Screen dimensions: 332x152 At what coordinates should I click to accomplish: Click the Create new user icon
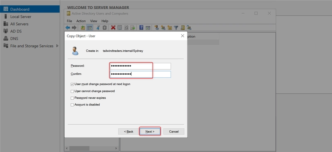(157, 27)
